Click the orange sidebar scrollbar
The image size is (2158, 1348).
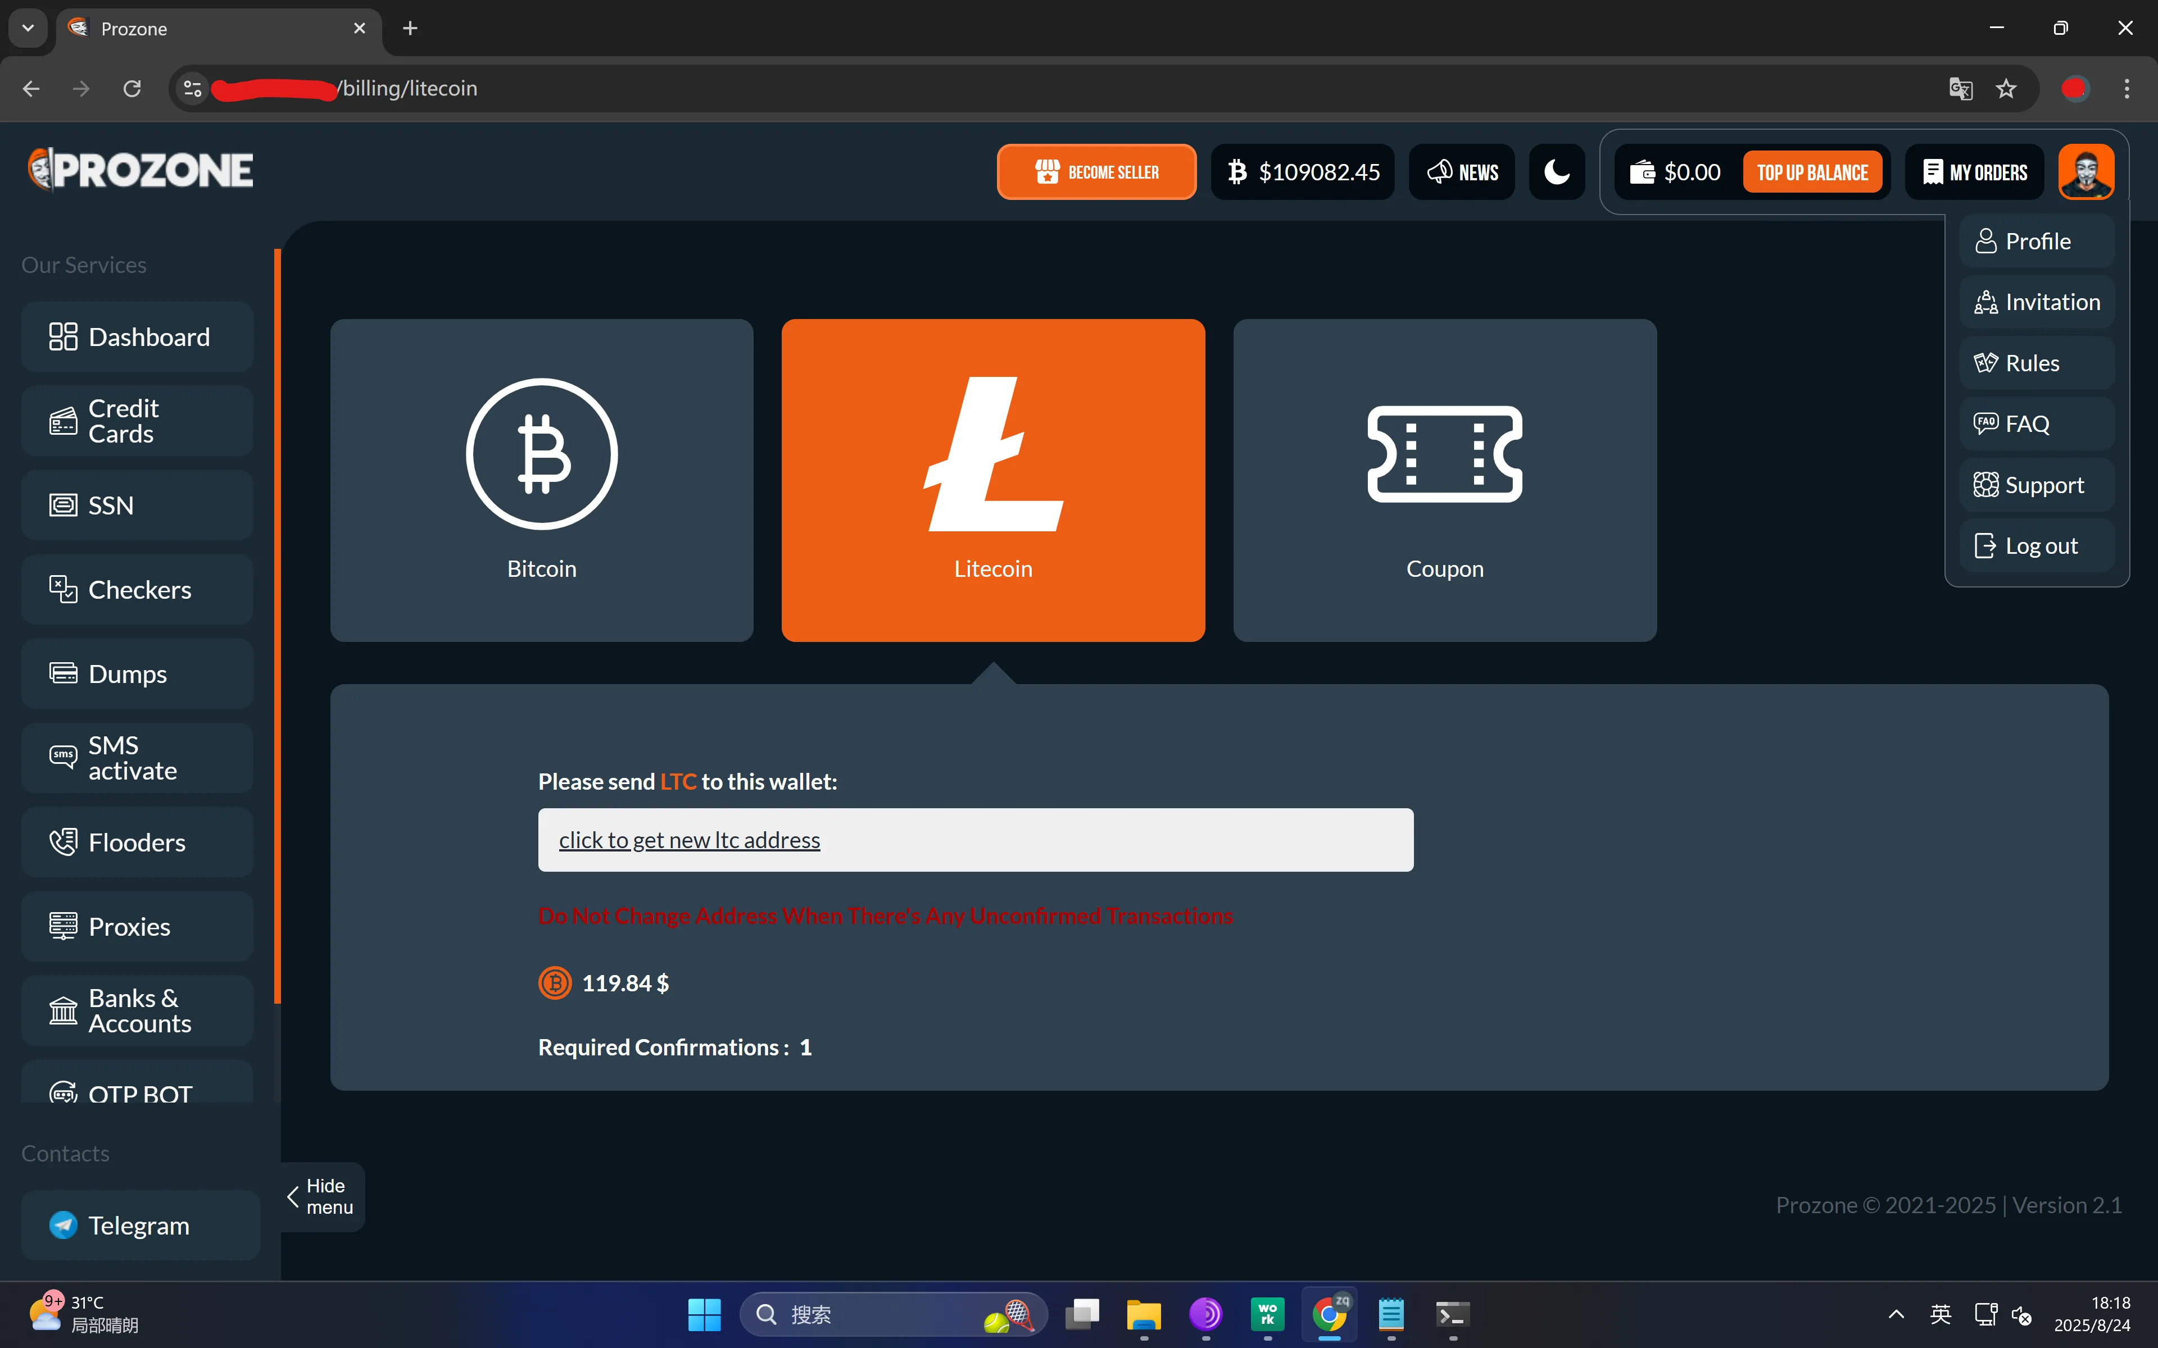click(277, 626)
